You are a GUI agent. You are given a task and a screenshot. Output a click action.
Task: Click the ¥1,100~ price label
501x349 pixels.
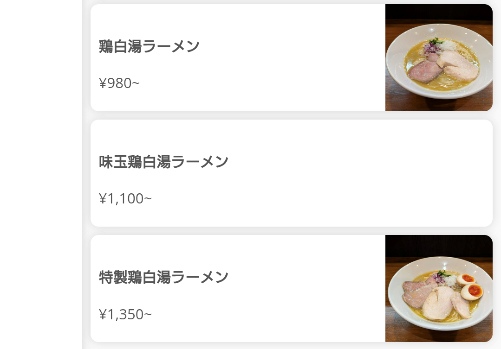click(x=125, y=199)
